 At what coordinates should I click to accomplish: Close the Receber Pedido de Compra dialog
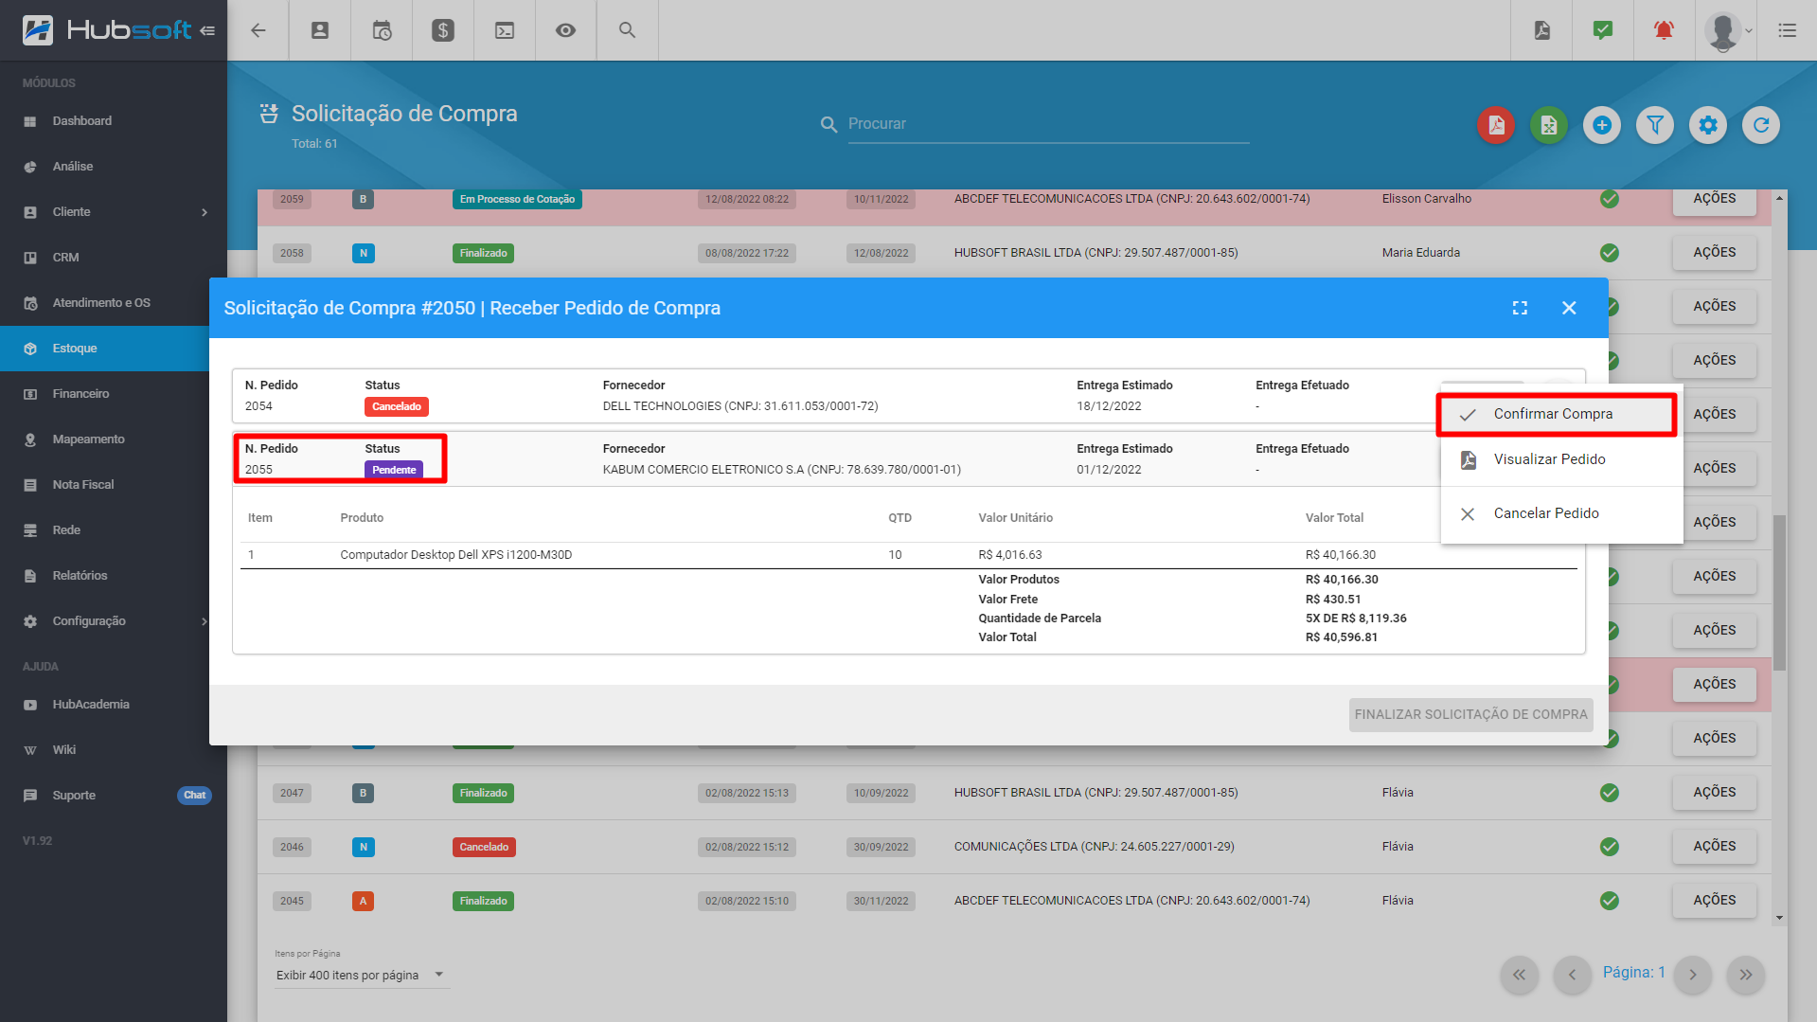pos(1569,308)
